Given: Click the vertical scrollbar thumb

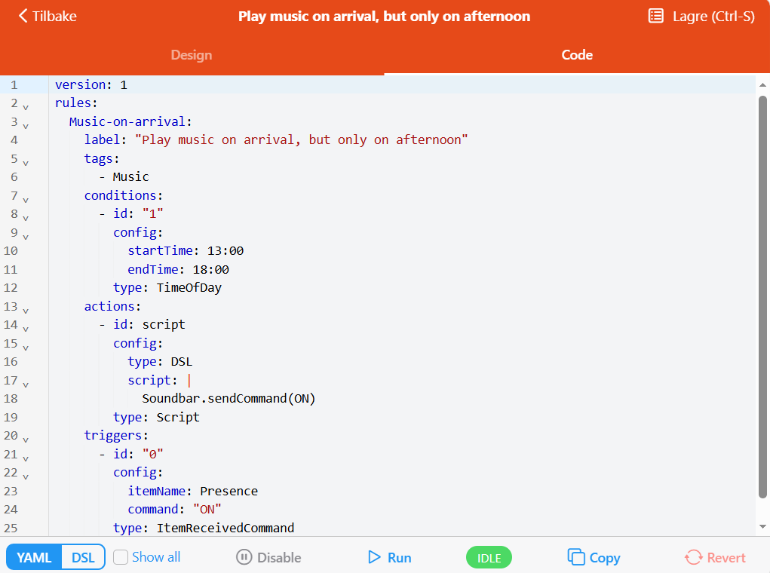Looking at the screenshot, I should coord(762,297).
